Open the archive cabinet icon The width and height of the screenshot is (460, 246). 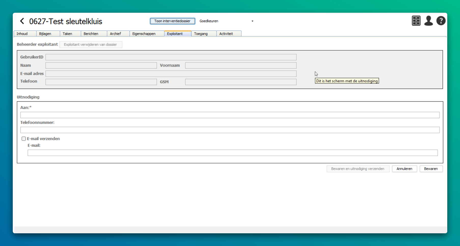point(416,21)
